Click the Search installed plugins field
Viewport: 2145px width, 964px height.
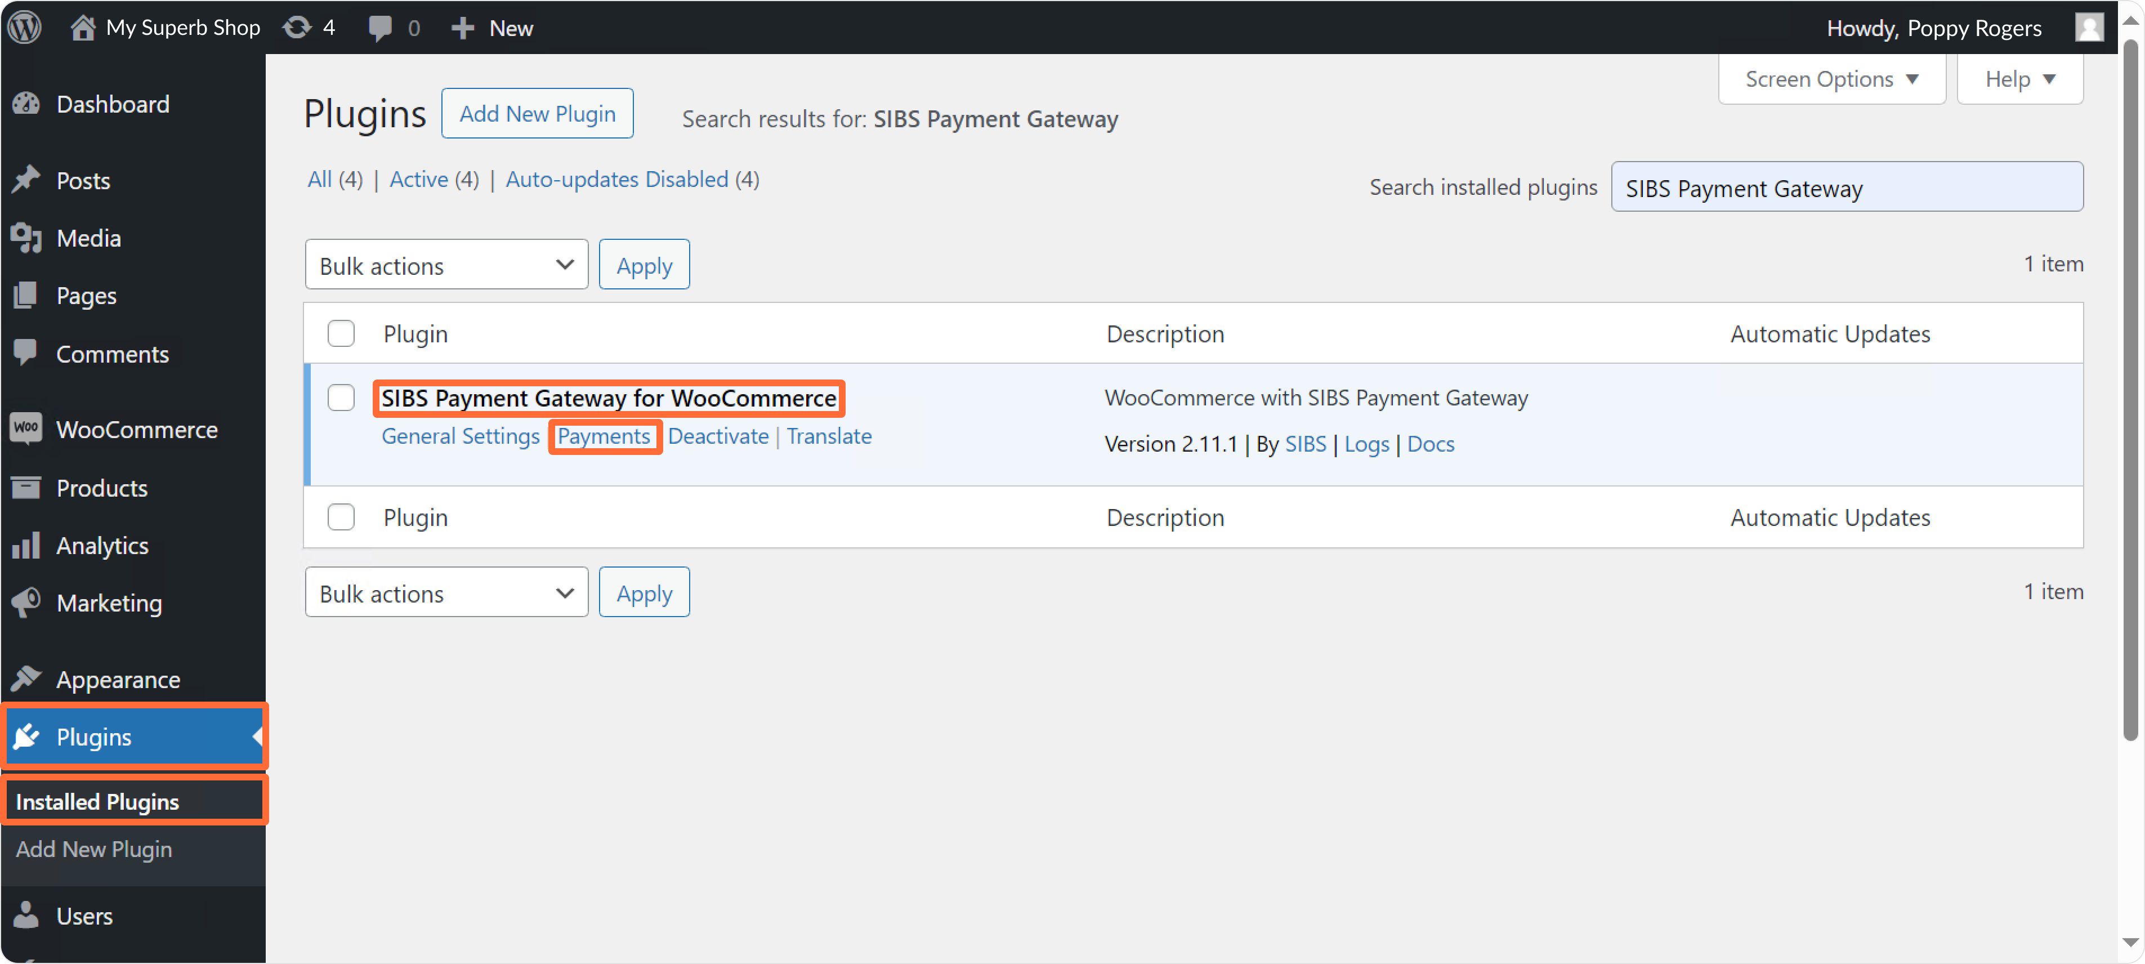pyautogui.click(x=1846, y=188)
